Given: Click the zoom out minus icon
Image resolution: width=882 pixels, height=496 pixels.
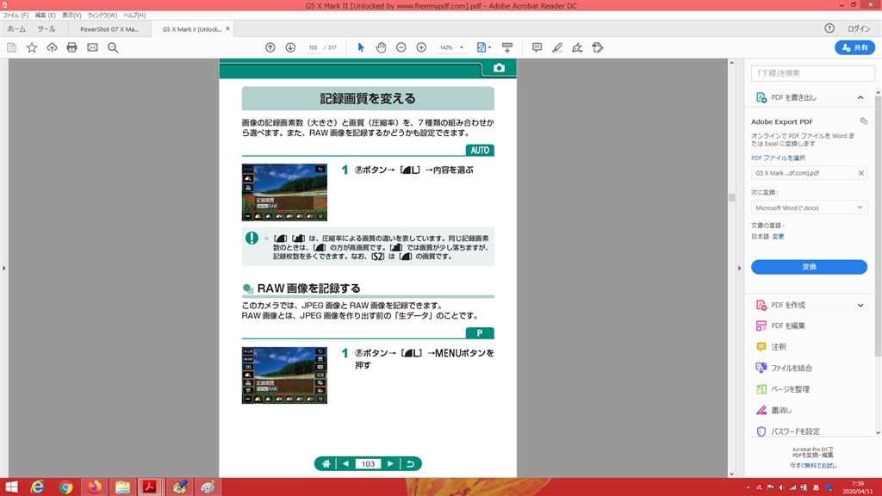Looking at the screenshot, I should point(401,47).
